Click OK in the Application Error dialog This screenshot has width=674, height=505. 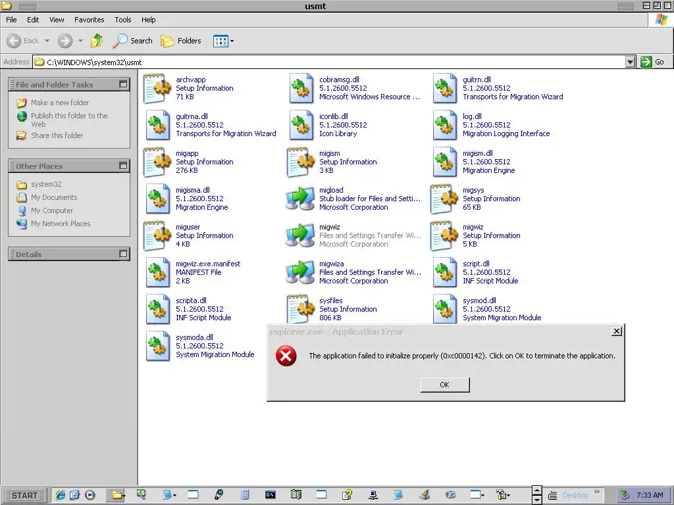point(445,385)
